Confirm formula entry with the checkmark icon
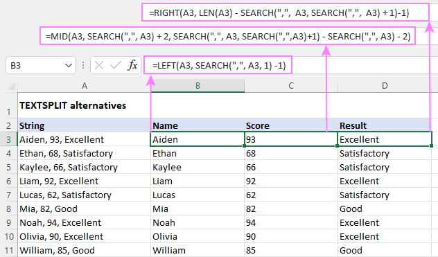Viewport: 438px width, 257px height. 115,65
